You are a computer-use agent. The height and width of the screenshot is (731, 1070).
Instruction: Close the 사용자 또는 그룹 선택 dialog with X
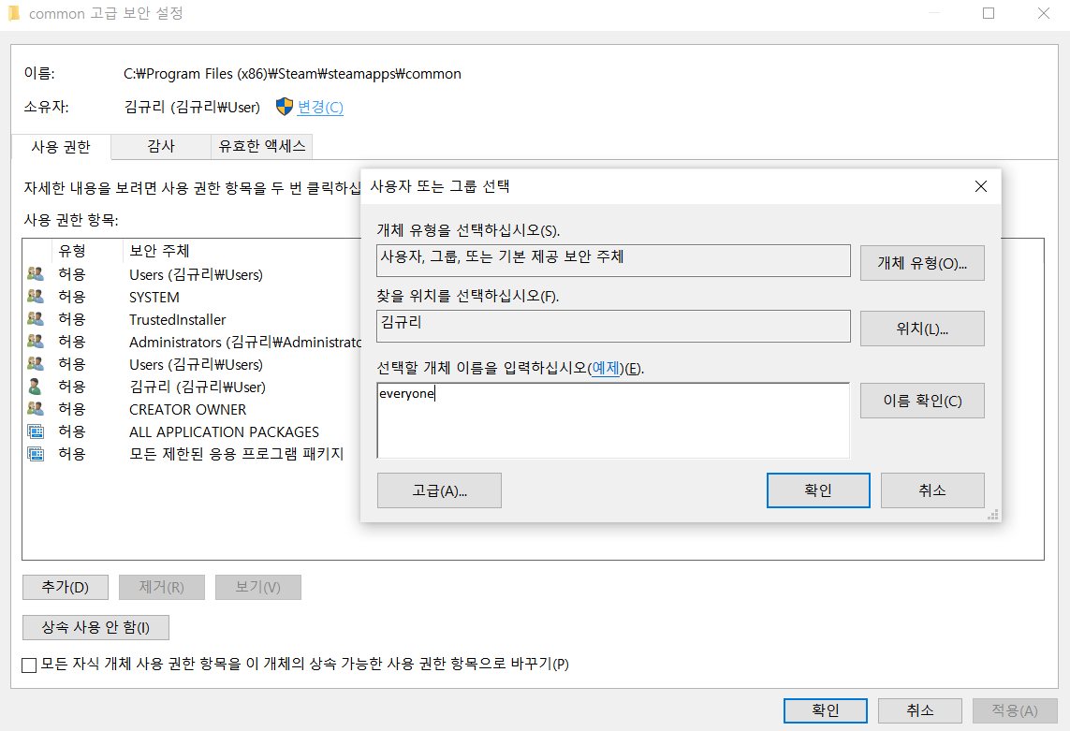pos(981,186)
